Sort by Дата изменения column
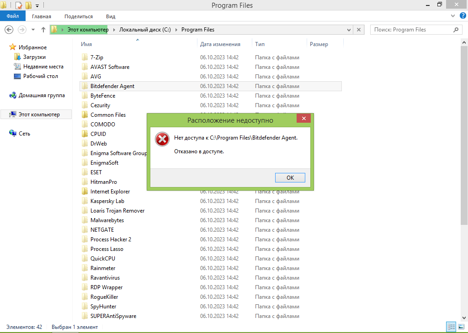Screen dimensions: 468x333 point(220,44)
